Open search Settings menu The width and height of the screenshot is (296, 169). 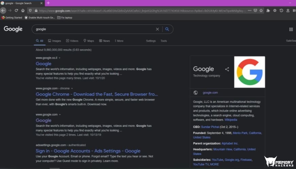pos(151,41)
